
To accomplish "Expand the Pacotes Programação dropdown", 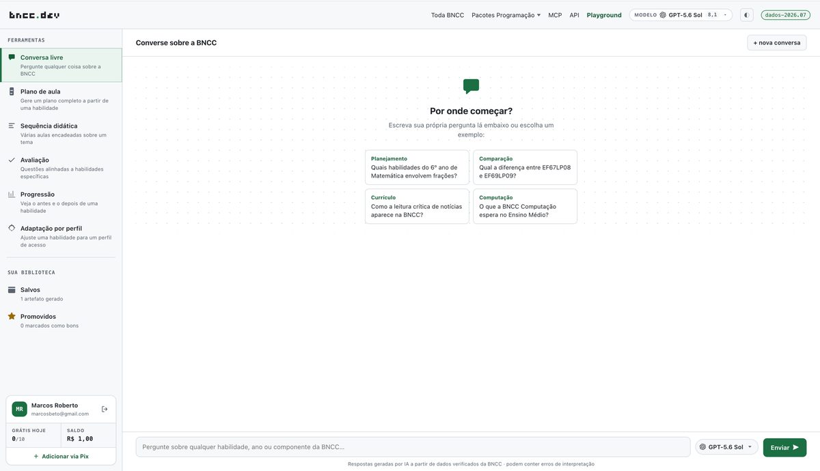I will coord(506,15).
